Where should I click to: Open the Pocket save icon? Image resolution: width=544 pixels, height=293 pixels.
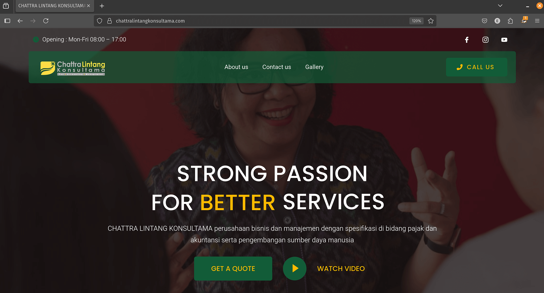coord(484,21)
